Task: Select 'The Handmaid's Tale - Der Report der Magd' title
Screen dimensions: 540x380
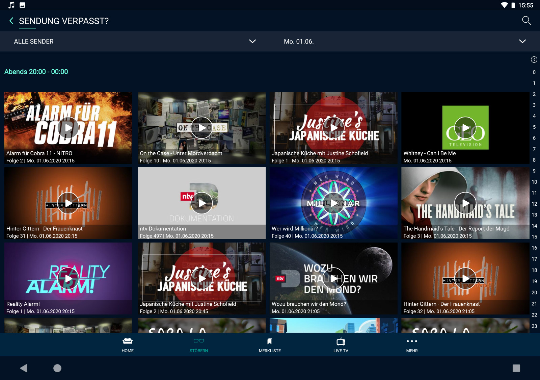Action: (456, 229)
